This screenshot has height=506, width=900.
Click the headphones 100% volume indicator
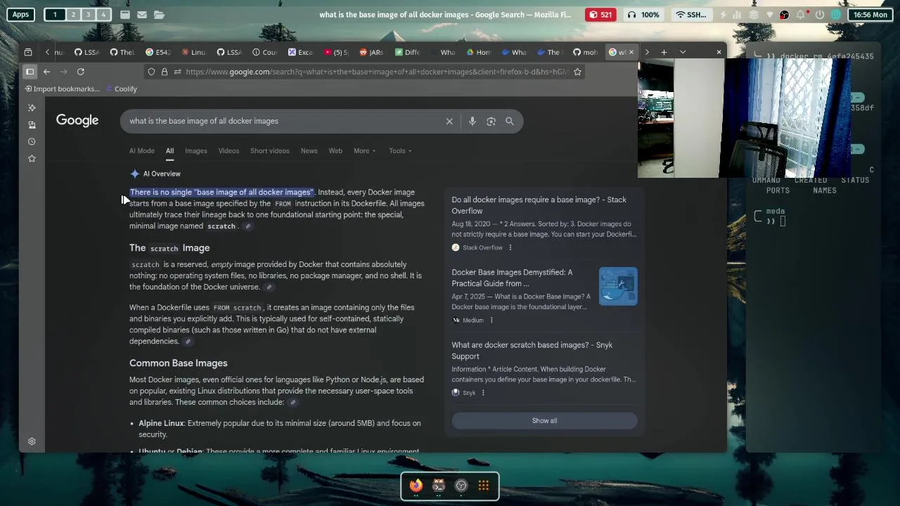643,14
